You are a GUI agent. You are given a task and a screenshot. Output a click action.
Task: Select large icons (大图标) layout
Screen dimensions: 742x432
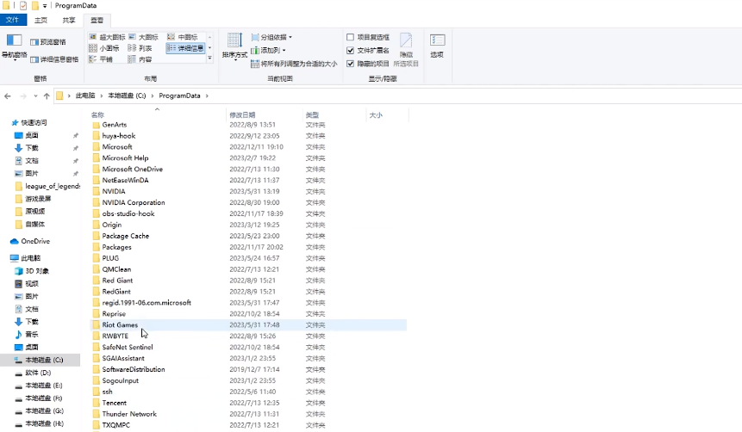[143, 37]
